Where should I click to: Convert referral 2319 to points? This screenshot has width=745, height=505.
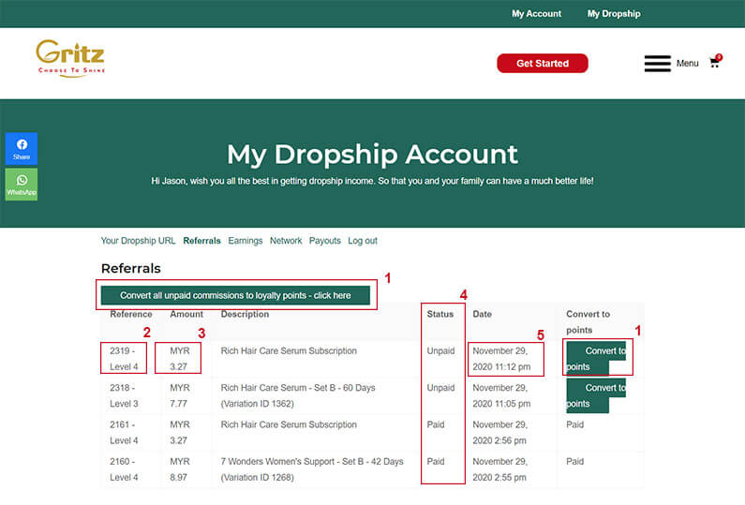596,359
